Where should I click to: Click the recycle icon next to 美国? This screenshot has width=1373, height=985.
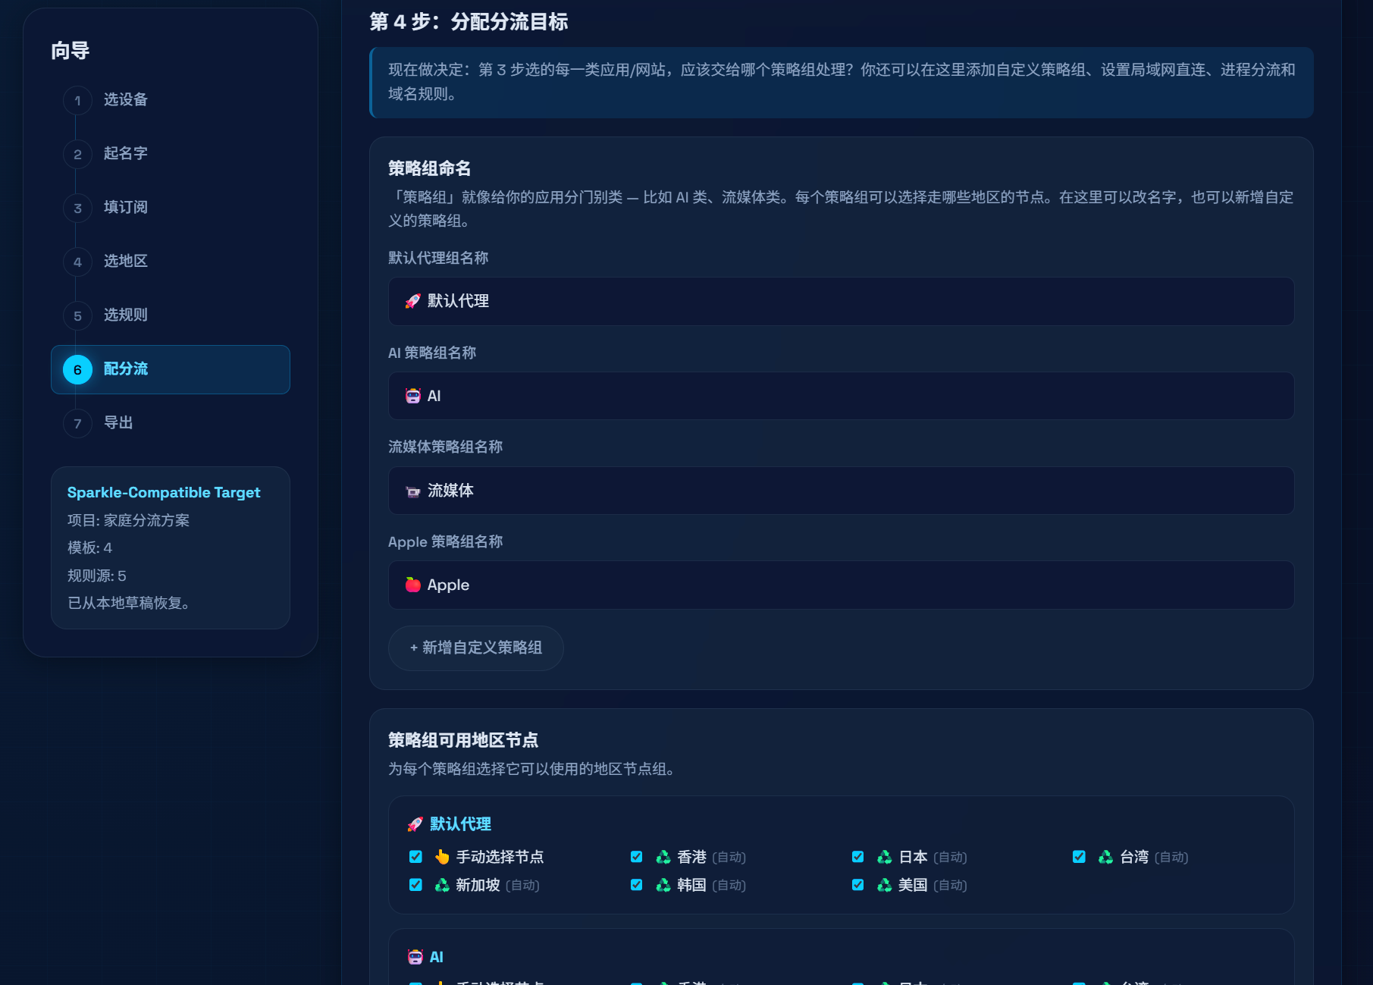pos(884,885)
